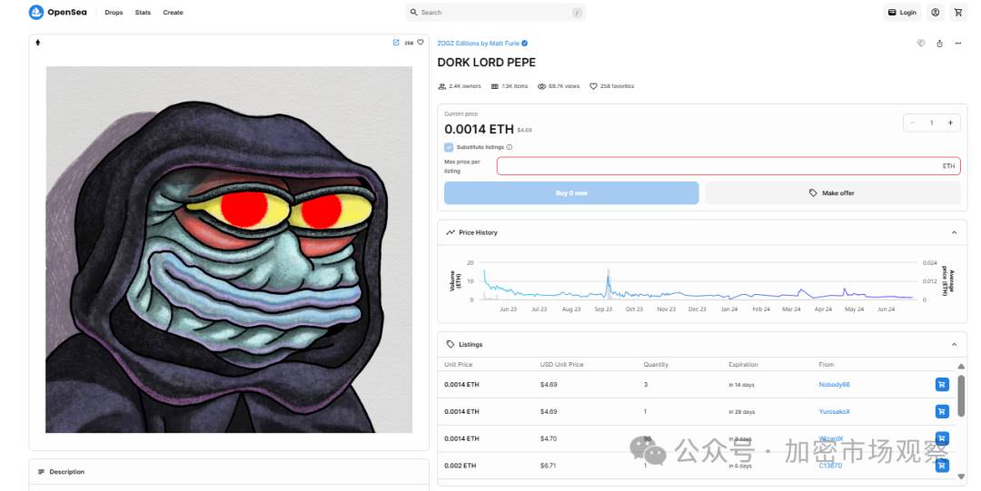Decrease quantity with minus button
The image size is (981, 491).
point(913,123)
